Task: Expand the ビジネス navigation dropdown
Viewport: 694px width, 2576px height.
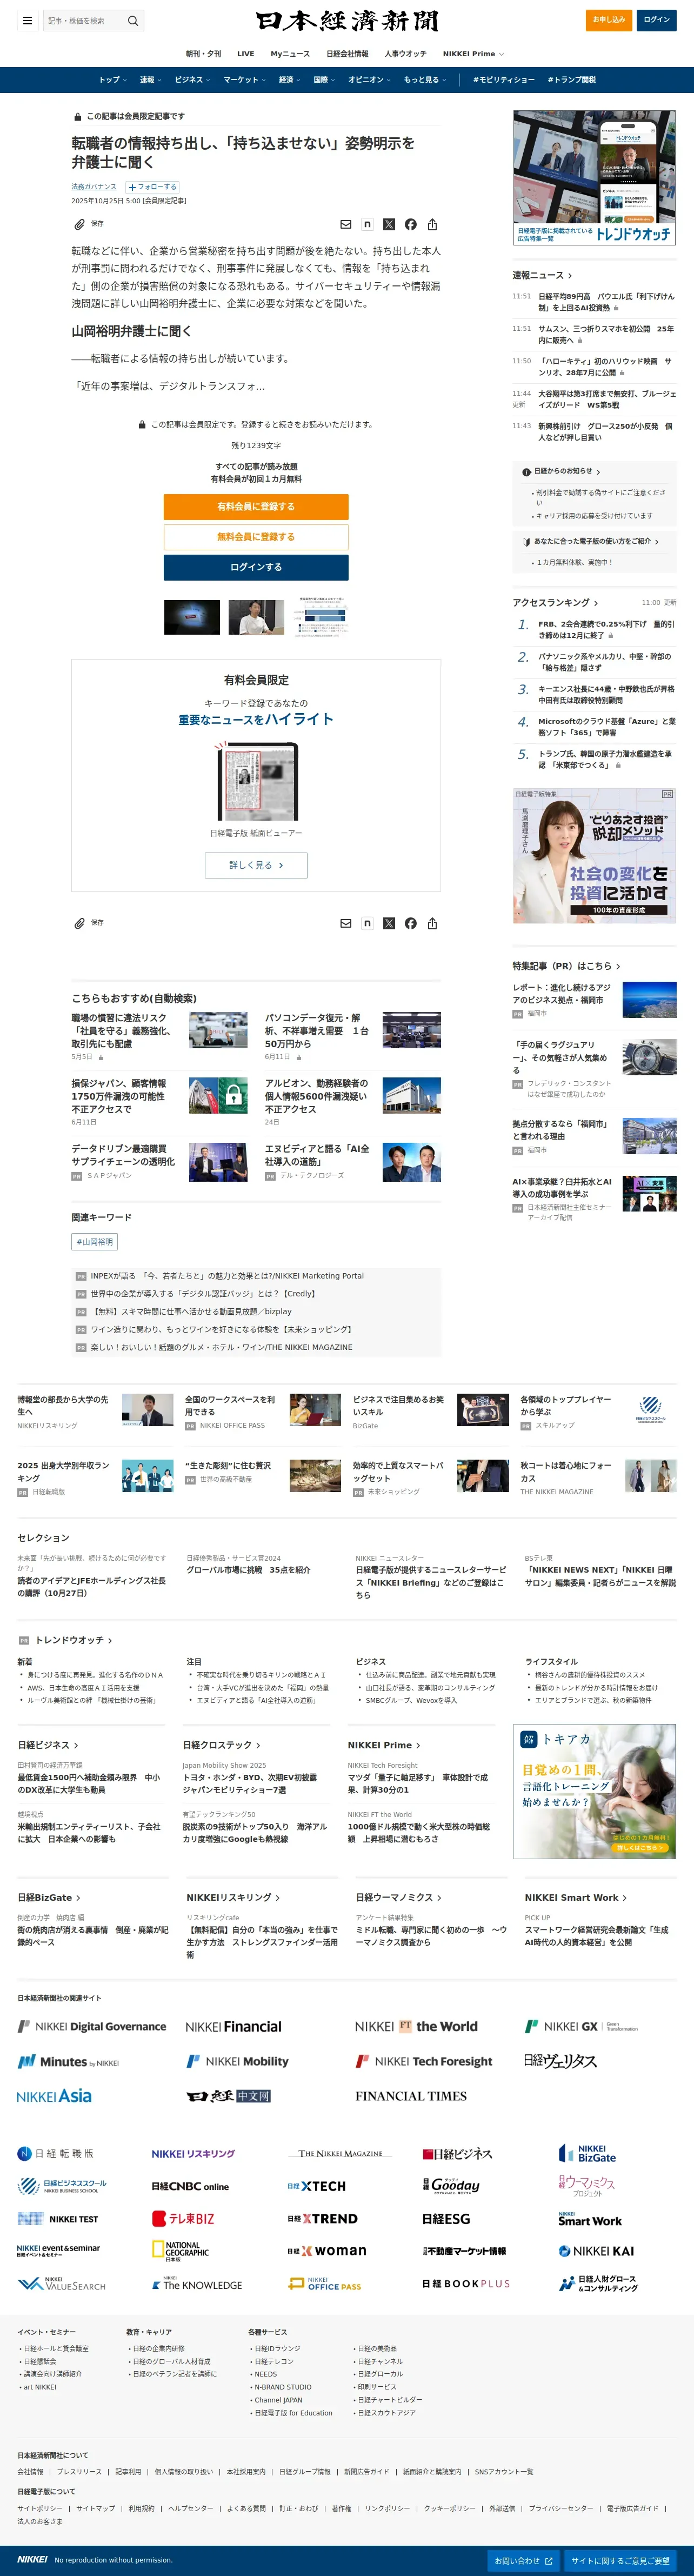Action: coord(192,80)
